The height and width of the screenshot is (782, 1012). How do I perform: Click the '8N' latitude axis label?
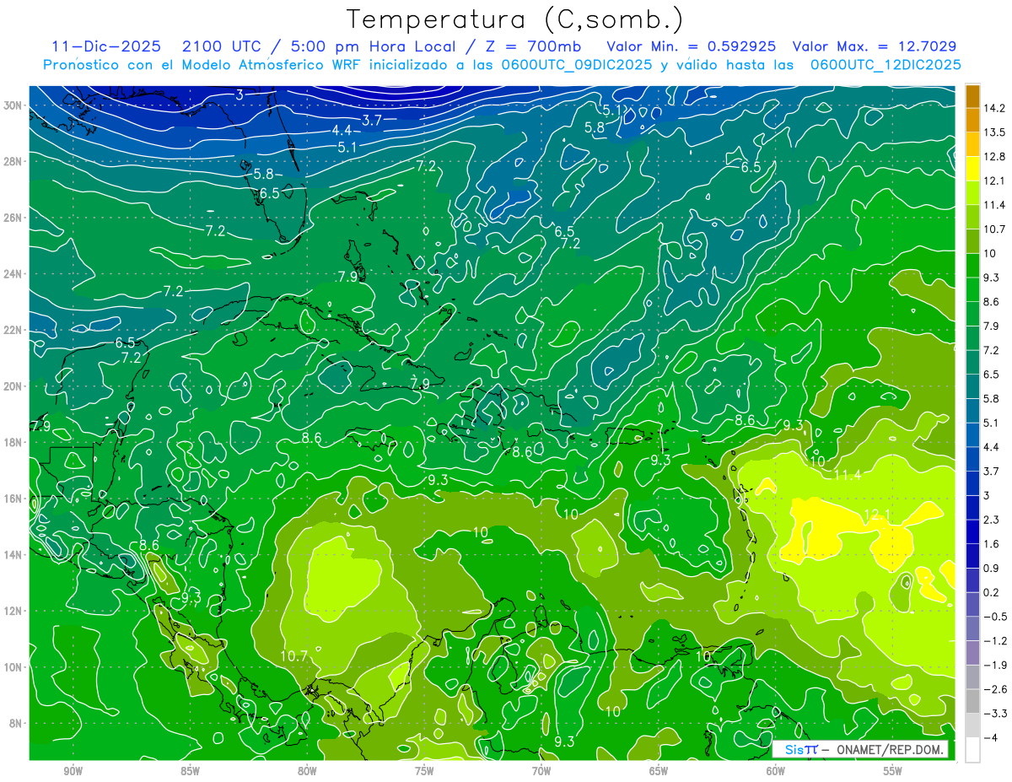pos(17,723)
